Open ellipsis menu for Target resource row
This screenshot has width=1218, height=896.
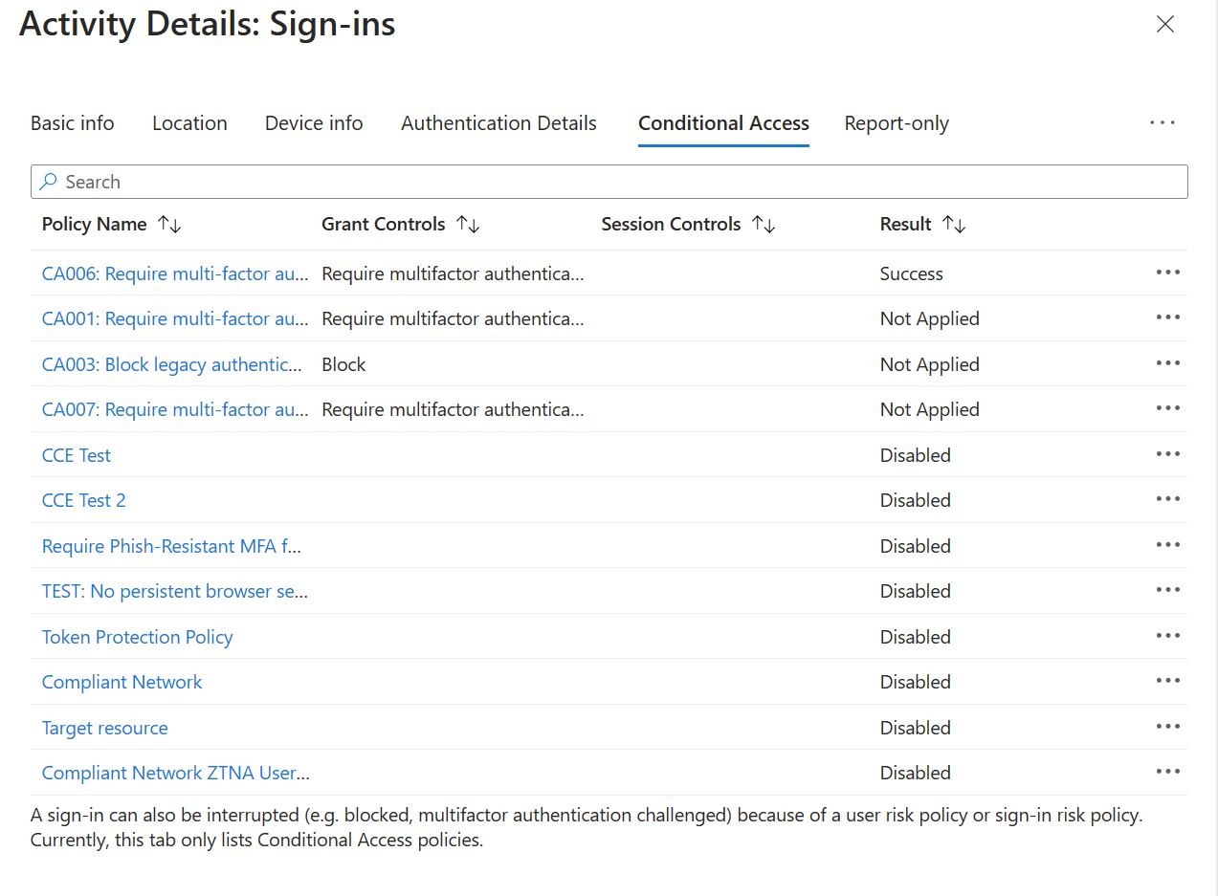click(1167, 727)
